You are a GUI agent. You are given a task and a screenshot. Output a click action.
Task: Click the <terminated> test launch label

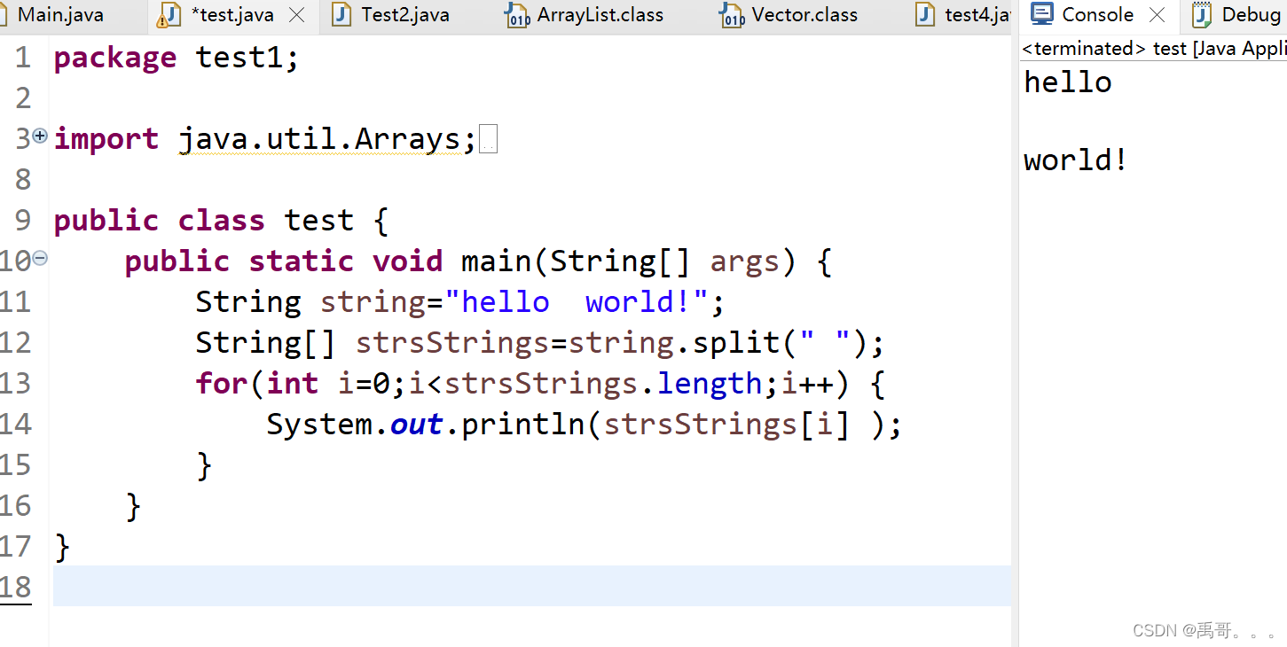[1153, 49]
